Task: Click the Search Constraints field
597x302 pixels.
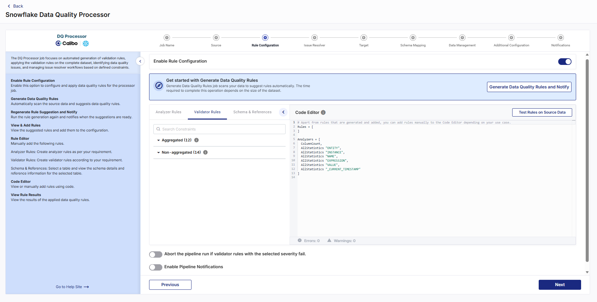Action: [219, 129]
